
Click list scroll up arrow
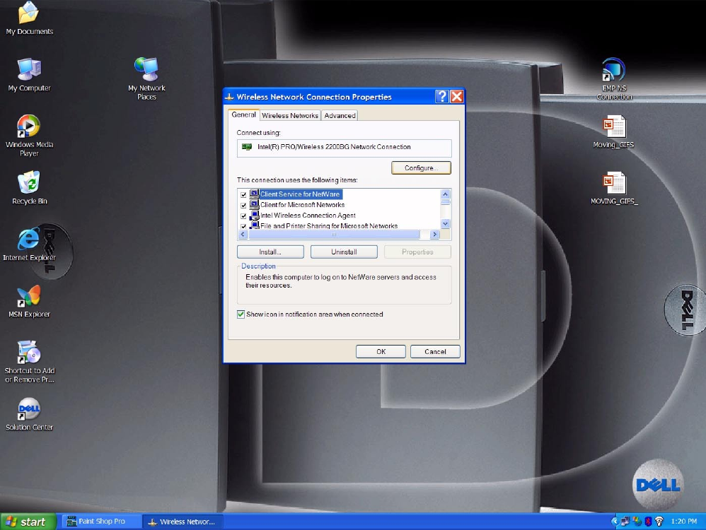point(445,194)
